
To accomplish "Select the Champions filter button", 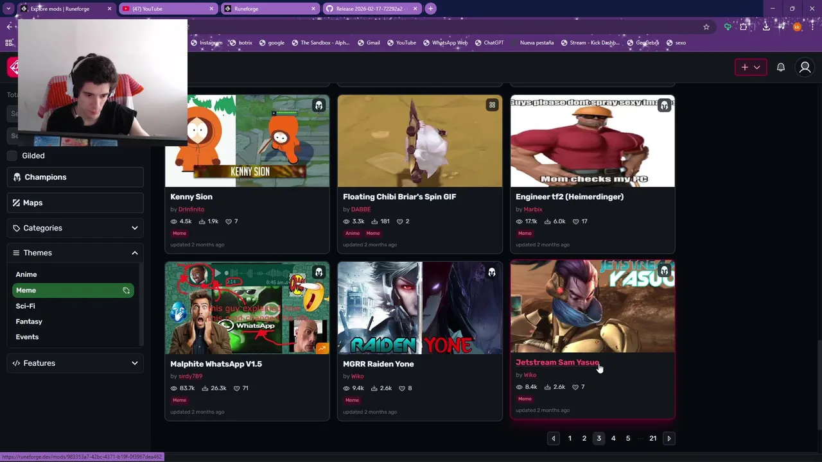I will [x=75, y=177].
